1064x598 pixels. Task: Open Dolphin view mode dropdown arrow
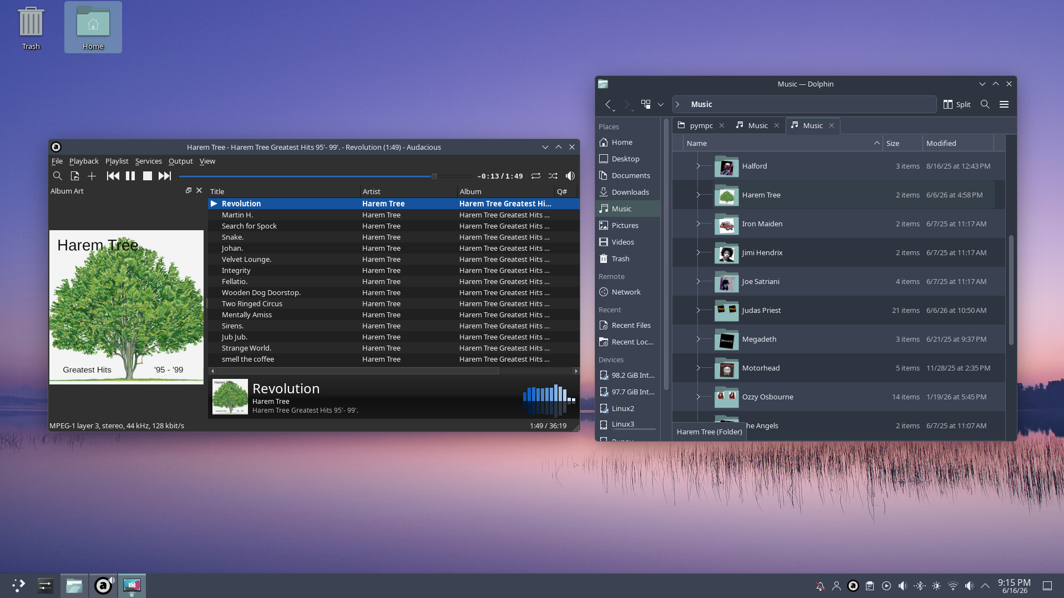[x=661, y=104]
